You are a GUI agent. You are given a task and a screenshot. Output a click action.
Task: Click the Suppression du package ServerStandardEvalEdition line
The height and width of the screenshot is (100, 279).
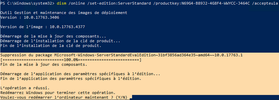coord(121,55)
